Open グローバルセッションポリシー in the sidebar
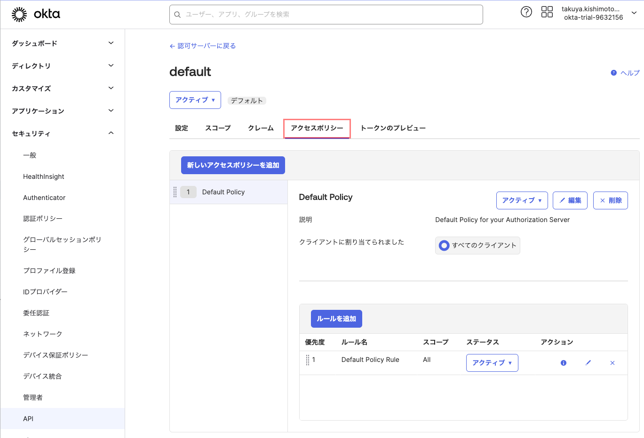644x438 pixels. point(63,245)
